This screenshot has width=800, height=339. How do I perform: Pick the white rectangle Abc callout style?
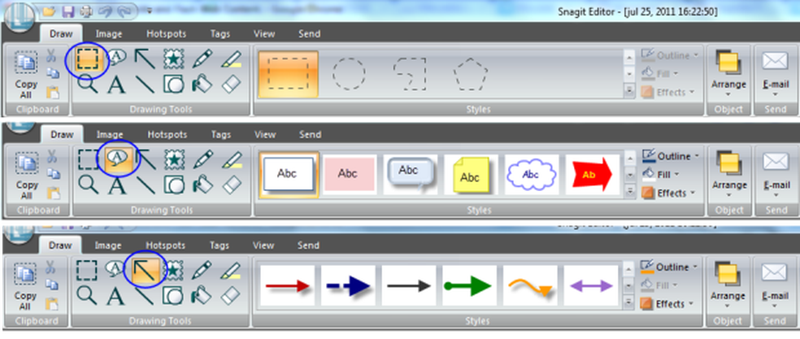[x=289, y=174]
